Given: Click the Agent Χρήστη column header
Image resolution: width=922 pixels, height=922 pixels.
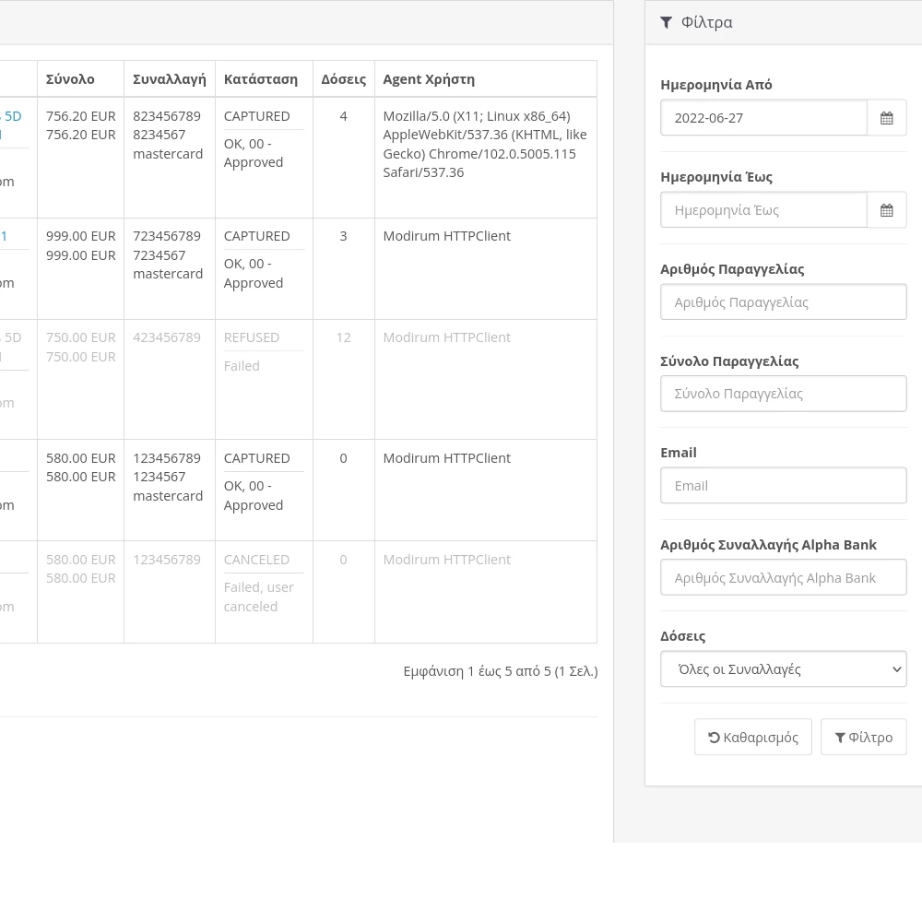Looking at the screenshot, I should pos(429,79).
